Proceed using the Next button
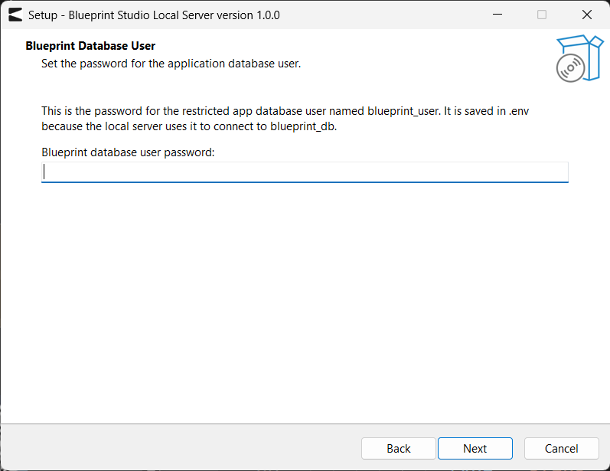Screen dimensions: 610x471 475,449
